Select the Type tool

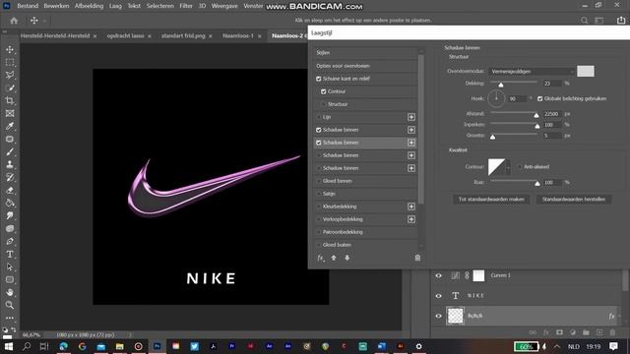[x=10, y=254]
